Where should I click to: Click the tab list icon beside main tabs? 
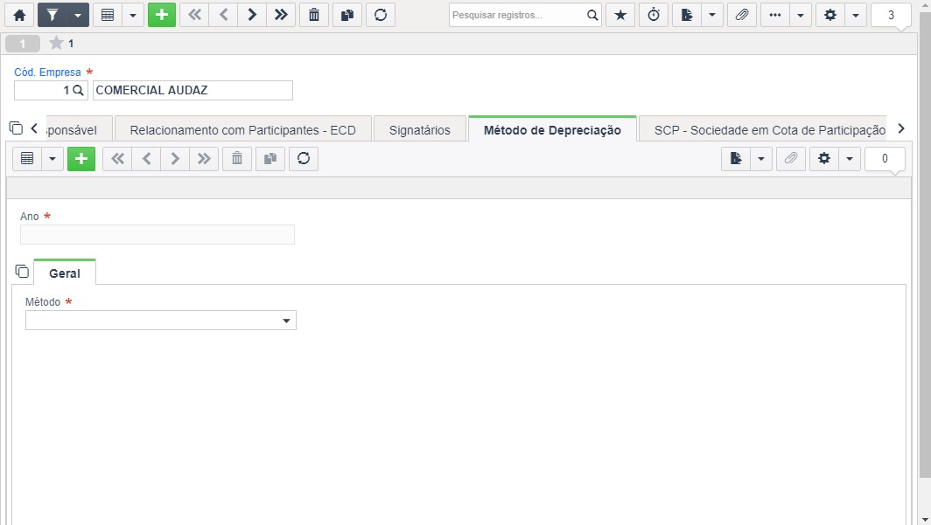pos(16,128)
